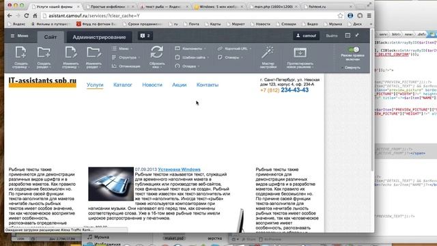The height and width of the screenshot is (246, 437).
Task: Open Меню dropdown in the panel
Action: coord(122,49)
